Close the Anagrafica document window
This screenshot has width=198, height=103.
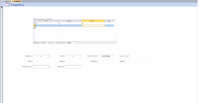click(196, 1)
